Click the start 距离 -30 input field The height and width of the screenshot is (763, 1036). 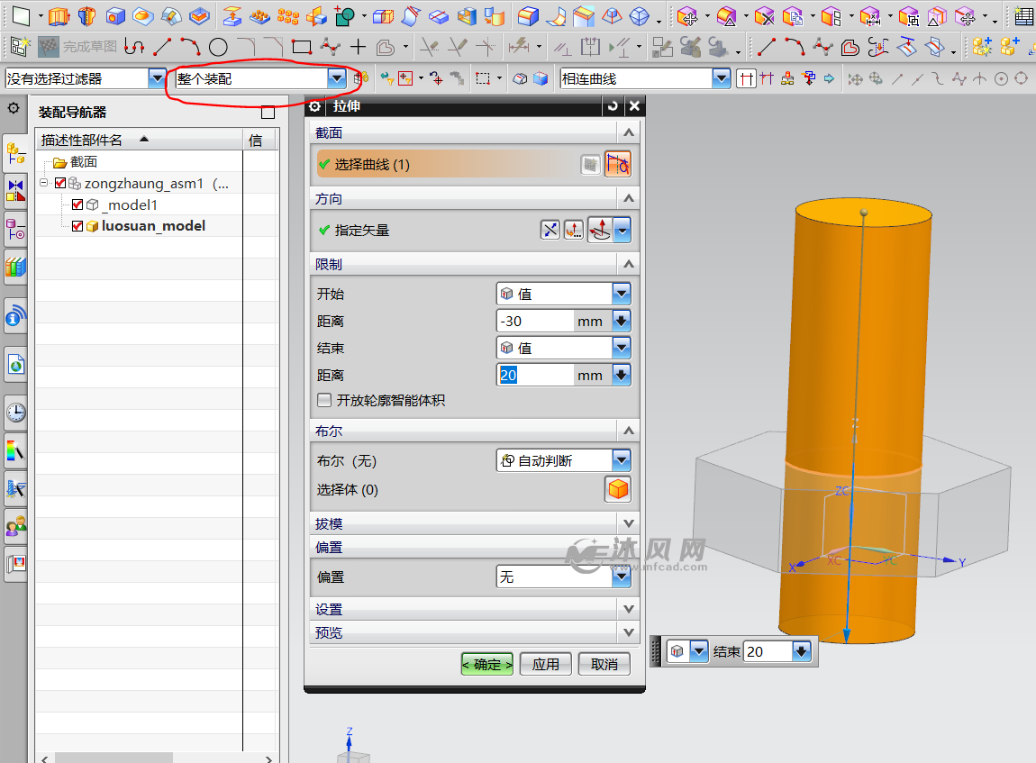point(535,321)
